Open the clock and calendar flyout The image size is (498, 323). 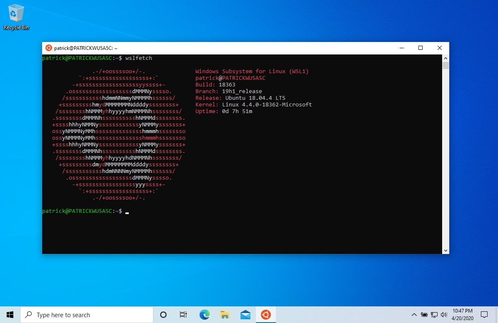point(462,315)
